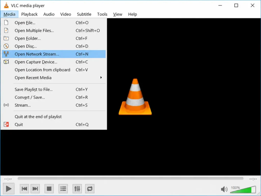This screenshot has width=261, height=196.
Task: Click the playback seek bar
Action: pos(130,178)
